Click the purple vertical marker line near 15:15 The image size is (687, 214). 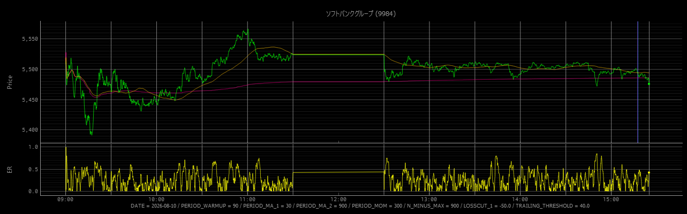click(637, 82)
